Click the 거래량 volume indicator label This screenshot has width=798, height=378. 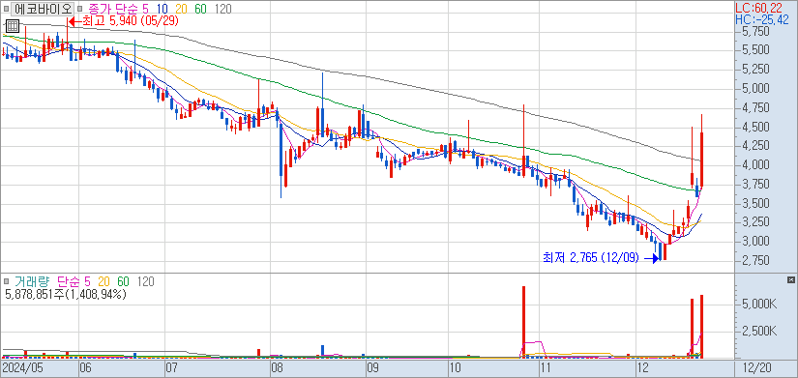(x=31, y=281)
